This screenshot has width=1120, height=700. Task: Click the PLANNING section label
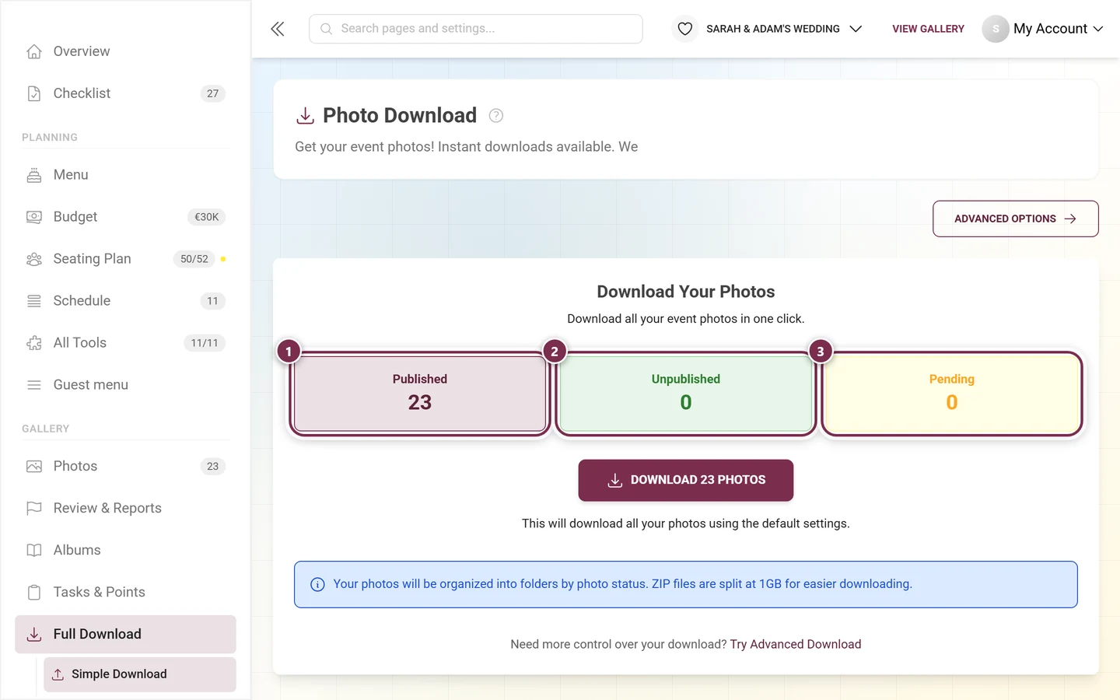tap(50, 138)
